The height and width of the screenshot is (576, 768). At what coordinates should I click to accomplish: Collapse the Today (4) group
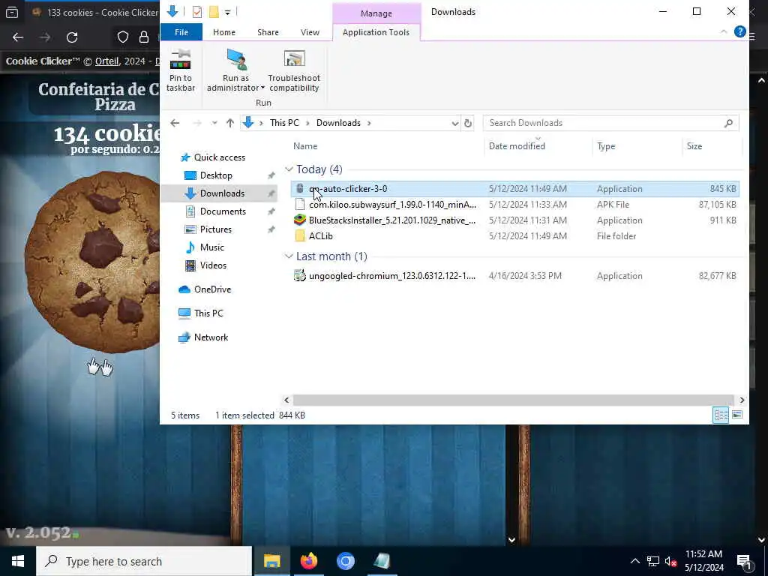[289, 169]
